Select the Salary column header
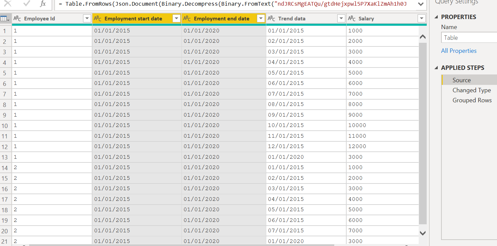This screenshot has width=497, height=246. click(x=386, y=19)
